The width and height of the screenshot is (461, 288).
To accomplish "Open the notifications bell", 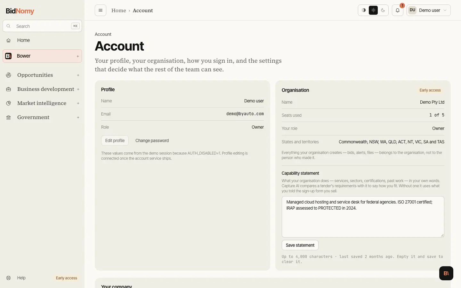I will [x=398, y=10].
